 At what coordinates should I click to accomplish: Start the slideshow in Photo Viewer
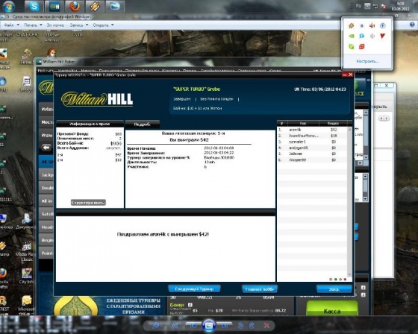point(209,326)
